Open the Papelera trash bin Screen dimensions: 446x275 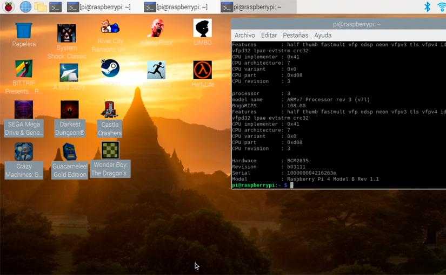coord(24,31)
